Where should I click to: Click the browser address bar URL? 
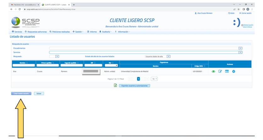(51, 9)
